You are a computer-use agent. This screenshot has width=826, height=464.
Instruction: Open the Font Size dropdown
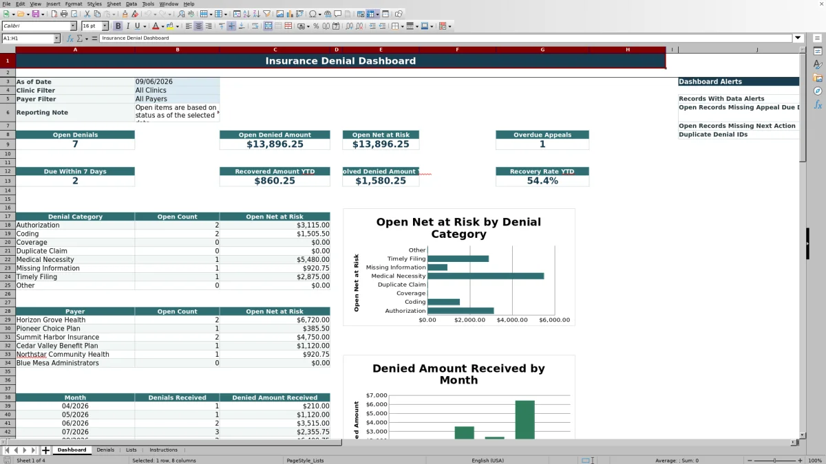pyautogui.click(x=105, y=26)
